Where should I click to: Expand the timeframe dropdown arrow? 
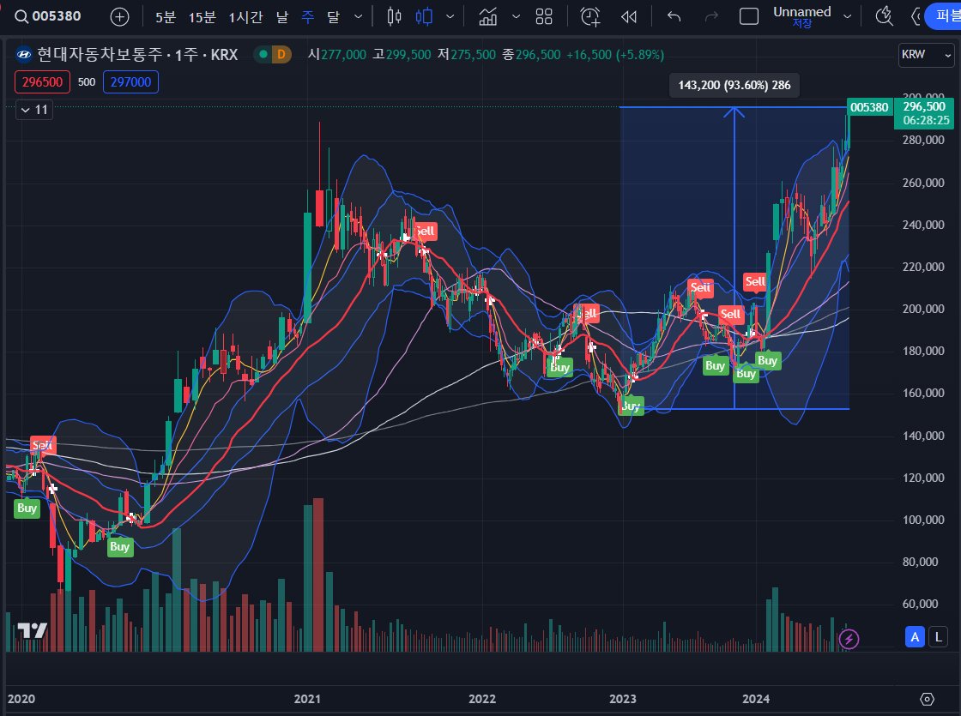tap(358, 17)
